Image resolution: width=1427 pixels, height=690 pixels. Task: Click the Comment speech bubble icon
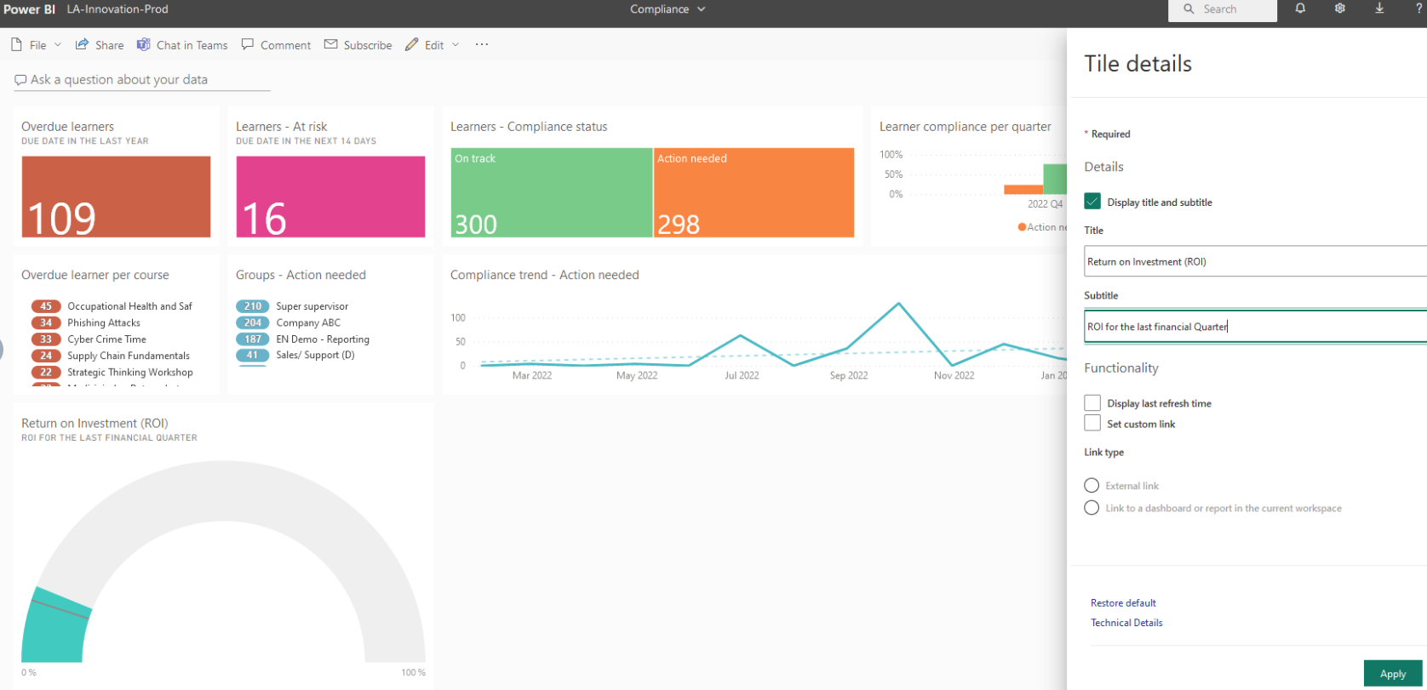248,45
